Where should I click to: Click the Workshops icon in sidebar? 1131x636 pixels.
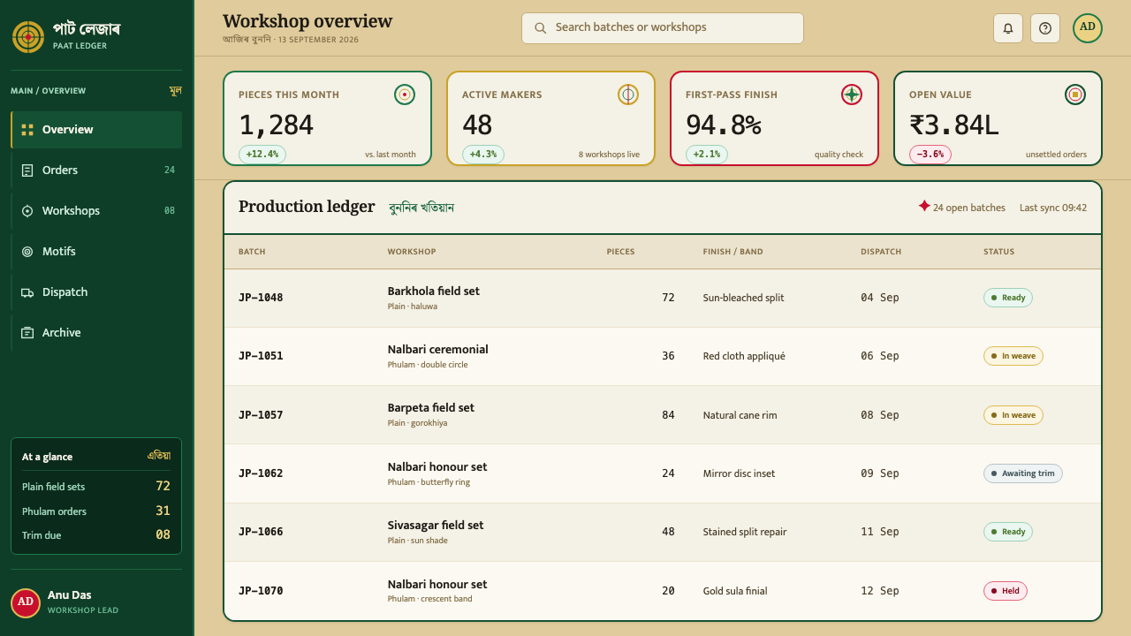tap(27, 211)
